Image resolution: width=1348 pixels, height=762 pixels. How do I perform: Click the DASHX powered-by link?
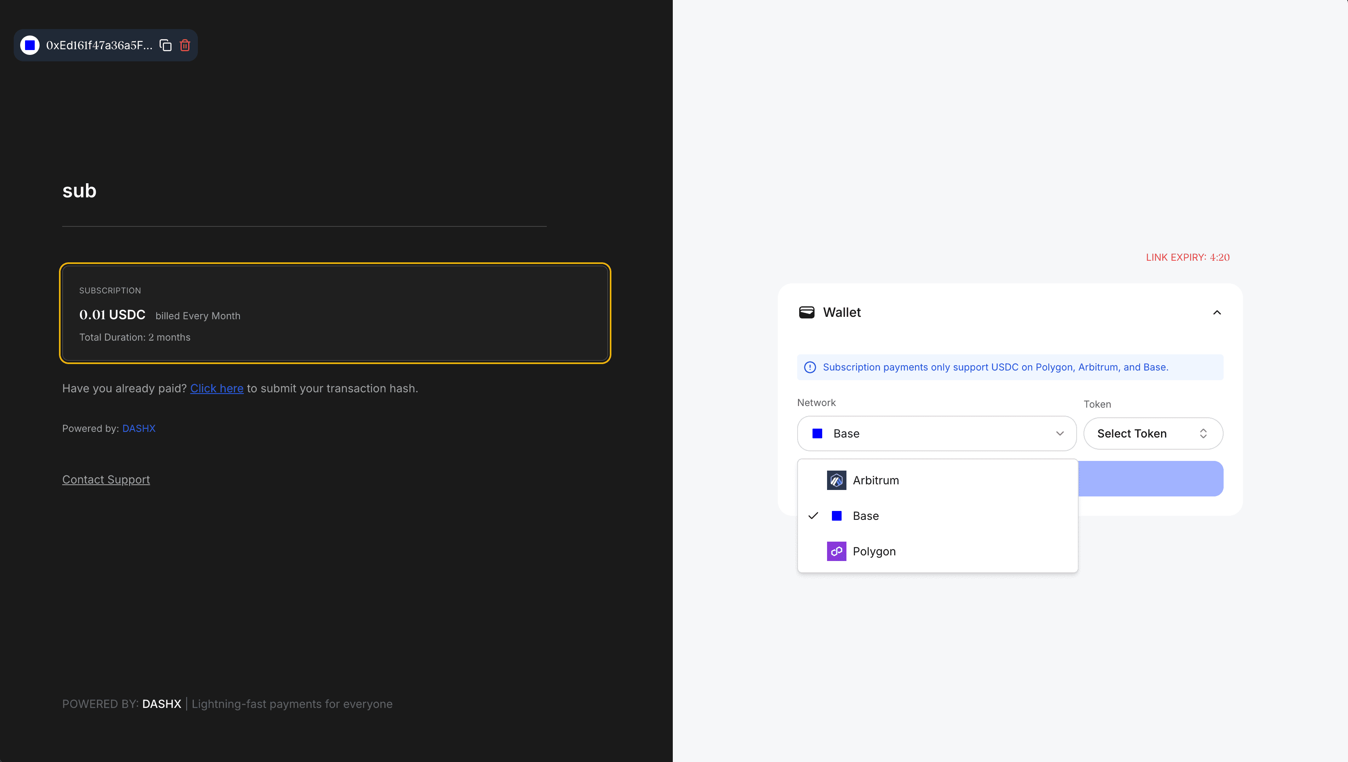[x=139, y=428]
